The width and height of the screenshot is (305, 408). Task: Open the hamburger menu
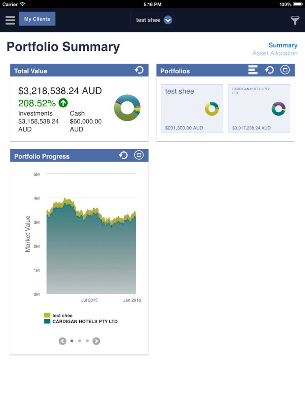click(x=10, y=20)
